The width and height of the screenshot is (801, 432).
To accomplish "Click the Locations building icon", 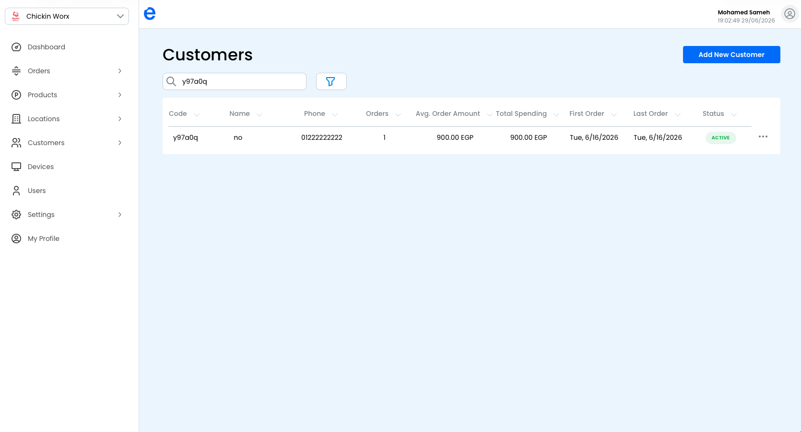I will (x=16, y=119).
